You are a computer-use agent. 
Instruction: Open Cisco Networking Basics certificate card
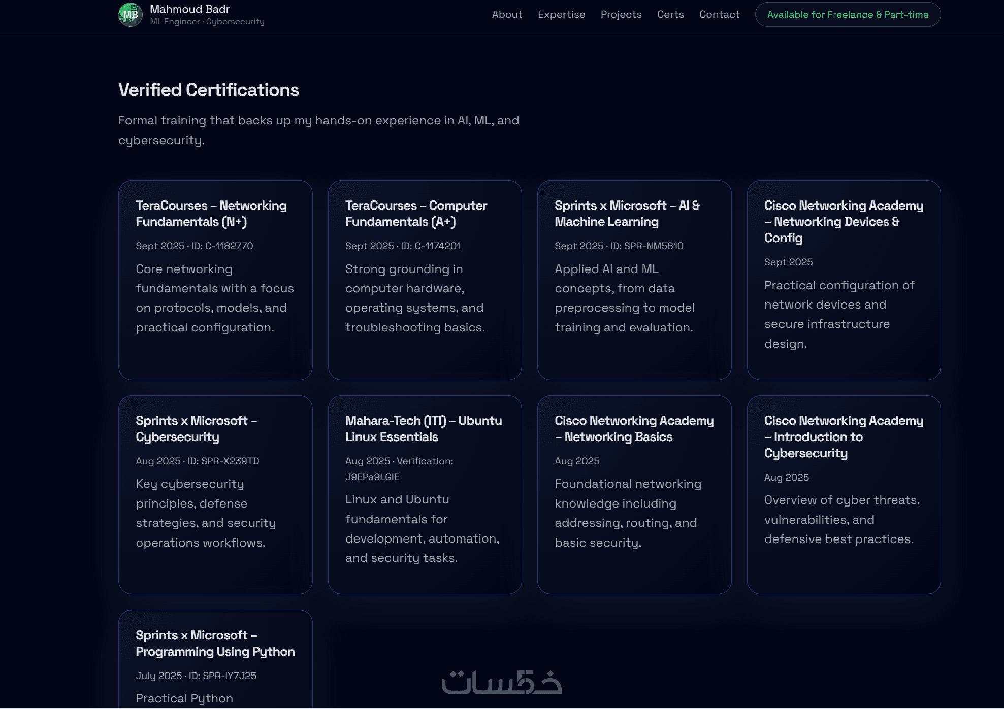[x=634, y=494]
